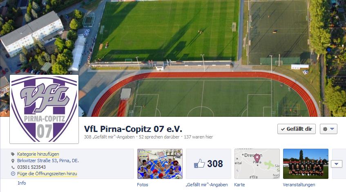Screen dimensions: 346x192
Task: Expand more page tabs with arrow button
Action: click(337, 164)
